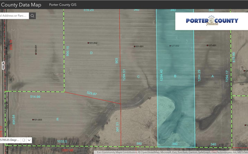Click the 514.99 dimension label
248x154 pixels.
click(35, 97)
